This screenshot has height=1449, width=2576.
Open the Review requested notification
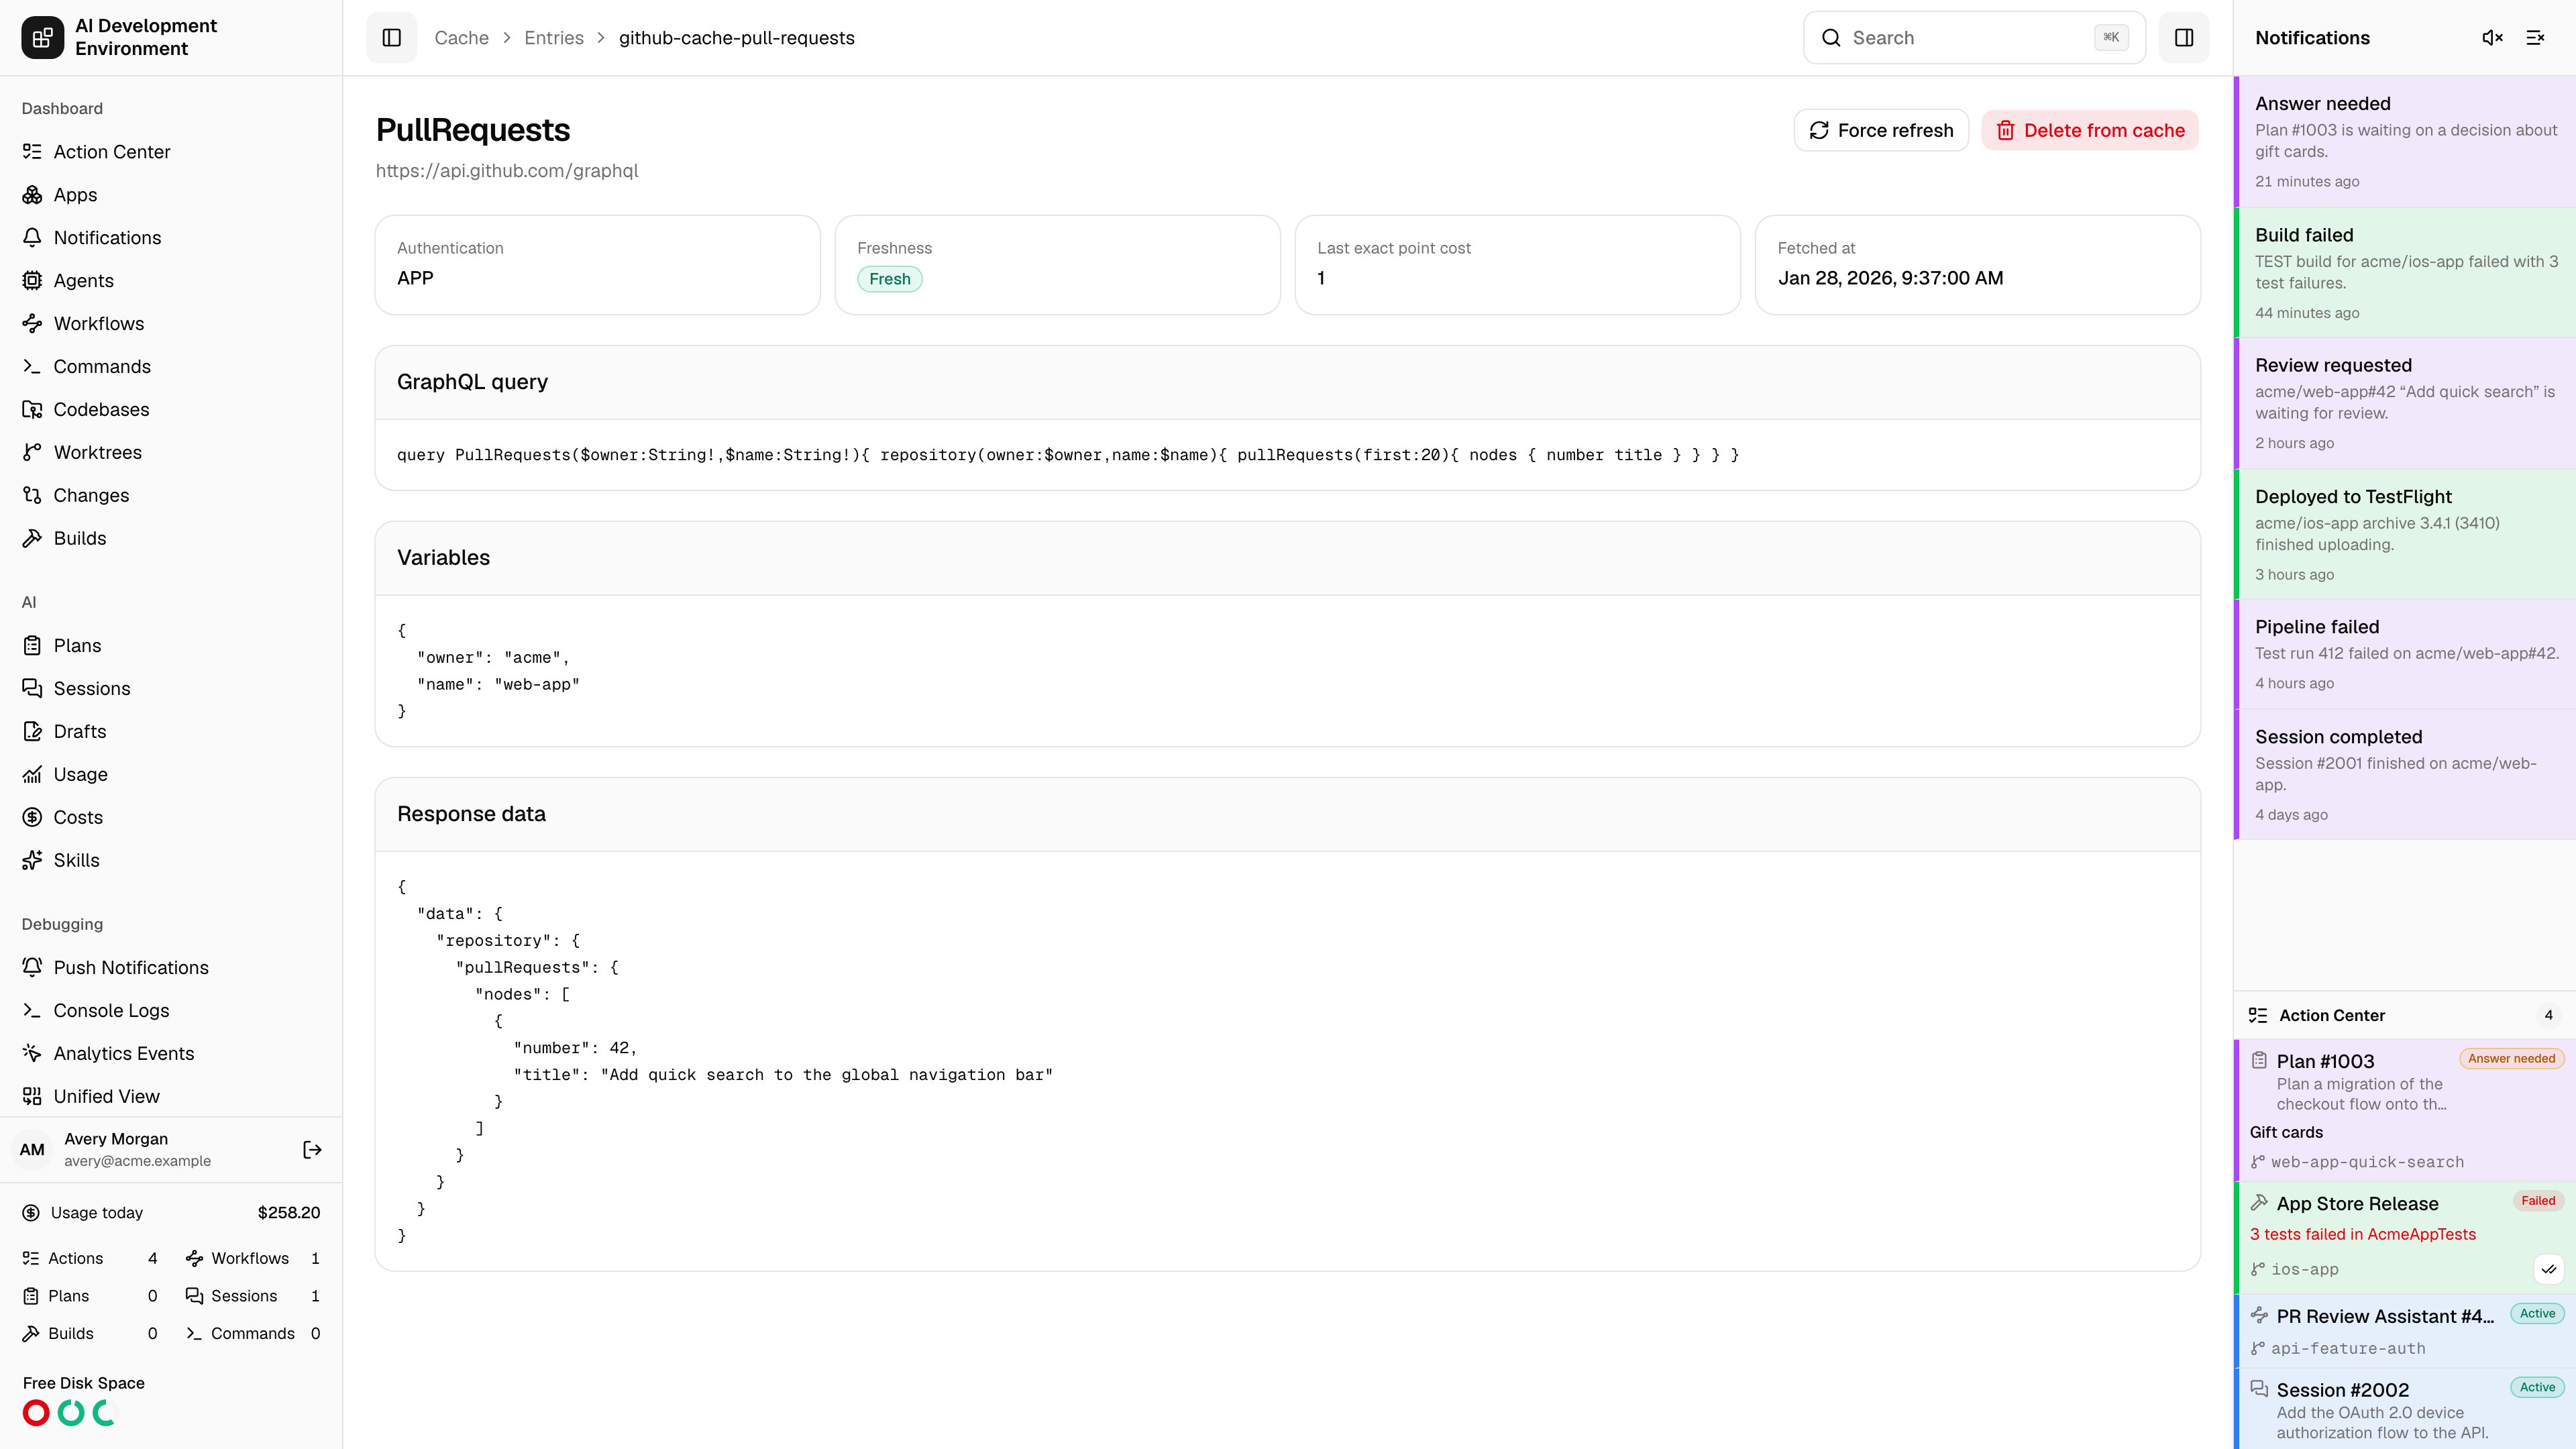pyautogui.click(x=2405, y=404)
